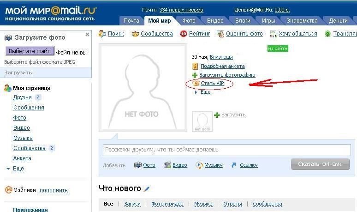Click the camera icon beside Фото in status box
357x212 pixels.
[x=137, y=165]
